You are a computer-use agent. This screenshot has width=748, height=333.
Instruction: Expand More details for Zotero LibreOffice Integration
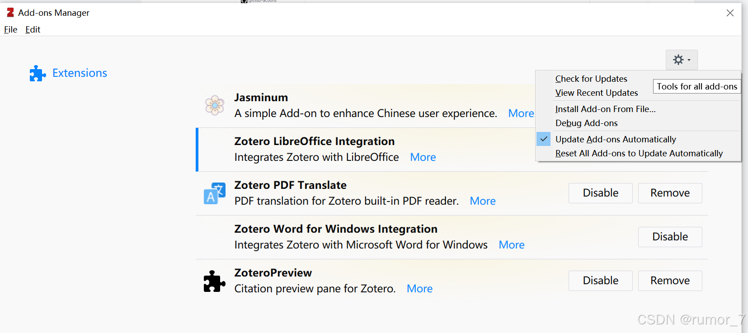tap(423, 157)
